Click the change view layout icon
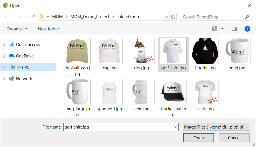The width and height of the screenshot is (256, 147). tap(215, 29)
